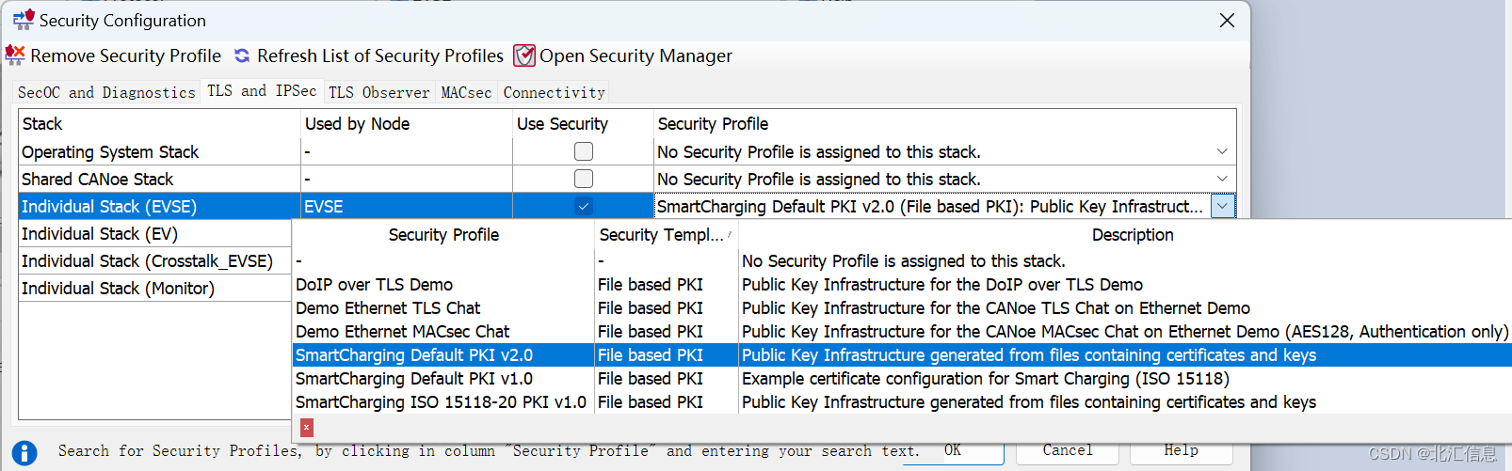Click description 'Example certificate configuration for Smart Charging'
Image resolution: width=1512 pixels, height=471 pixels.
pyautogui.click(x=985, y=378)
